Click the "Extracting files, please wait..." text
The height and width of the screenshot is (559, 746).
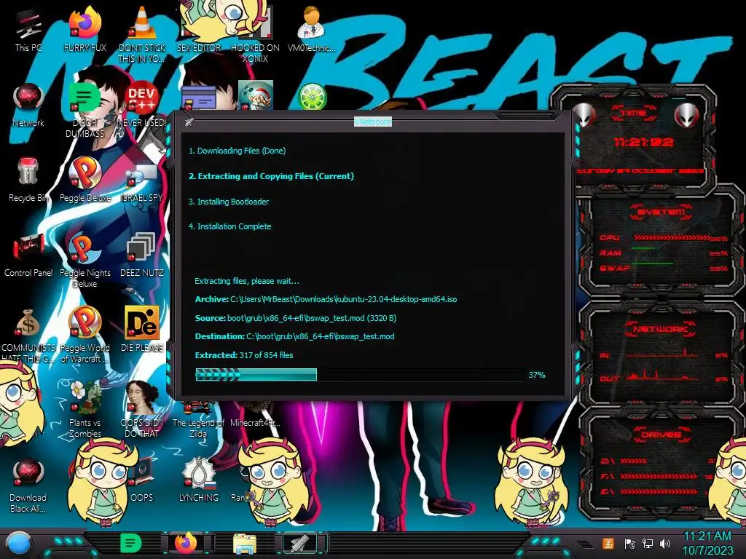tap(247, 281)
